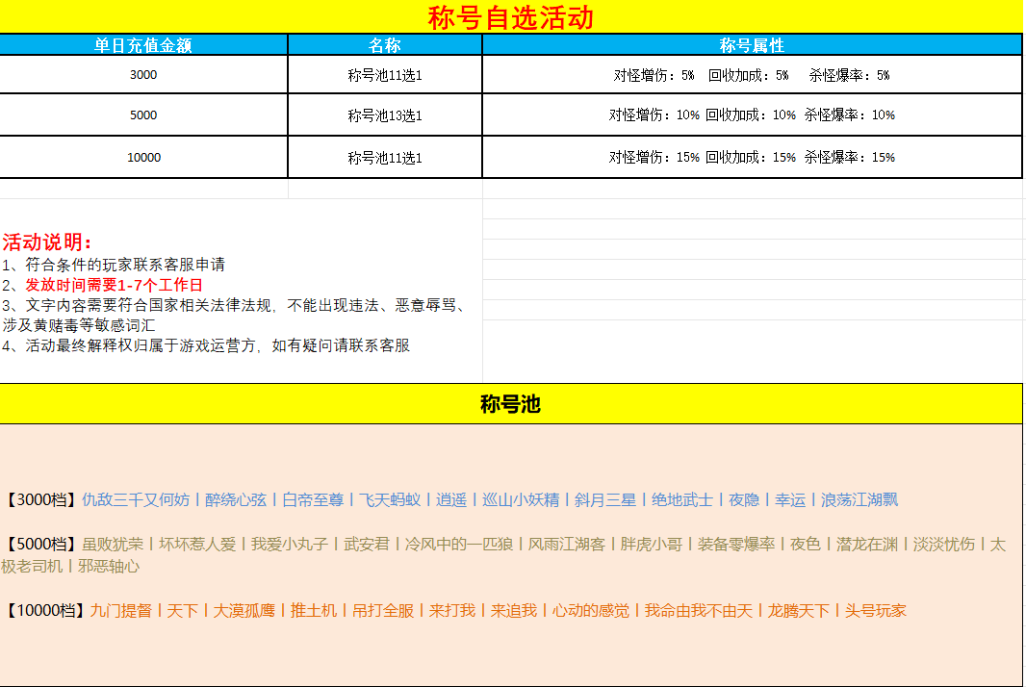Click the 白帝至尊 title
1026x687 pixels.
[x=313, y=500]
